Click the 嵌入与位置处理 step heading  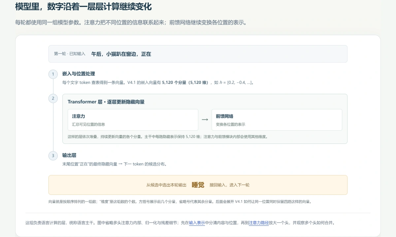pyautogui.click(x=79, y=74)
